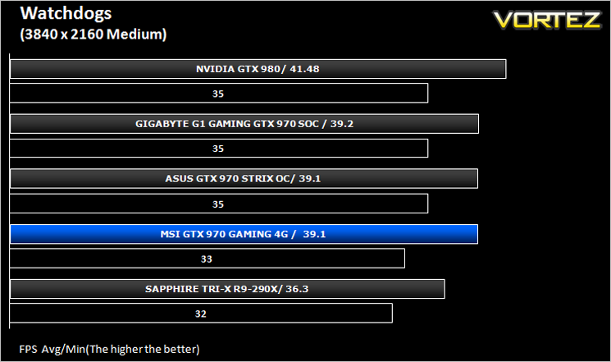Click the vertical chart axis line
Image resolution: width=611 pixels, height=362 pixels.
click(9, 191)
